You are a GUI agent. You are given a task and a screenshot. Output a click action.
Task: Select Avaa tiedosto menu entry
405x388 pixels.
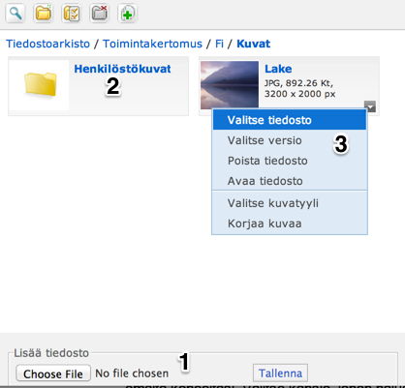pos(290,181)
